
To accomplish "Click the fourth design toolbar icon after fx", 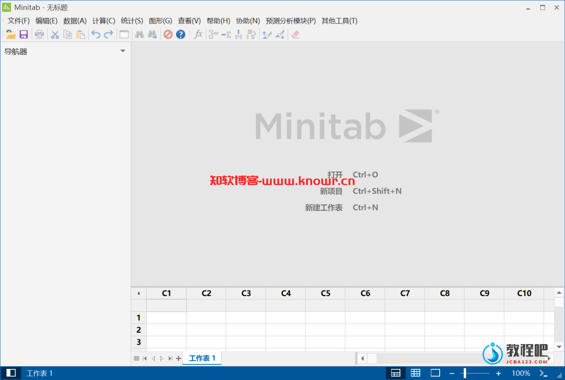I will click(x=252, y=34).
